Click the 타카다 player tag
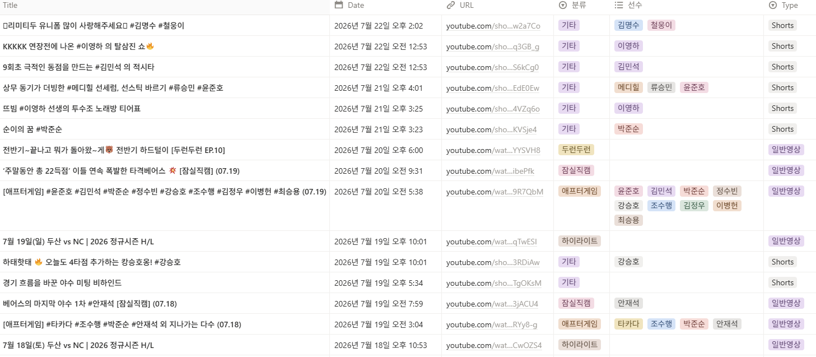The width and height of the screenshot is (816, 357). 628,324
